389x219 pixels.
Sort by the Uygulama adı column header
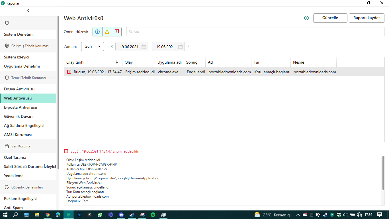(x=169, y=62)
